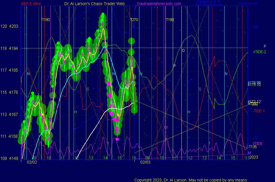Click the "115 4176" axis label

pos(9,92)
